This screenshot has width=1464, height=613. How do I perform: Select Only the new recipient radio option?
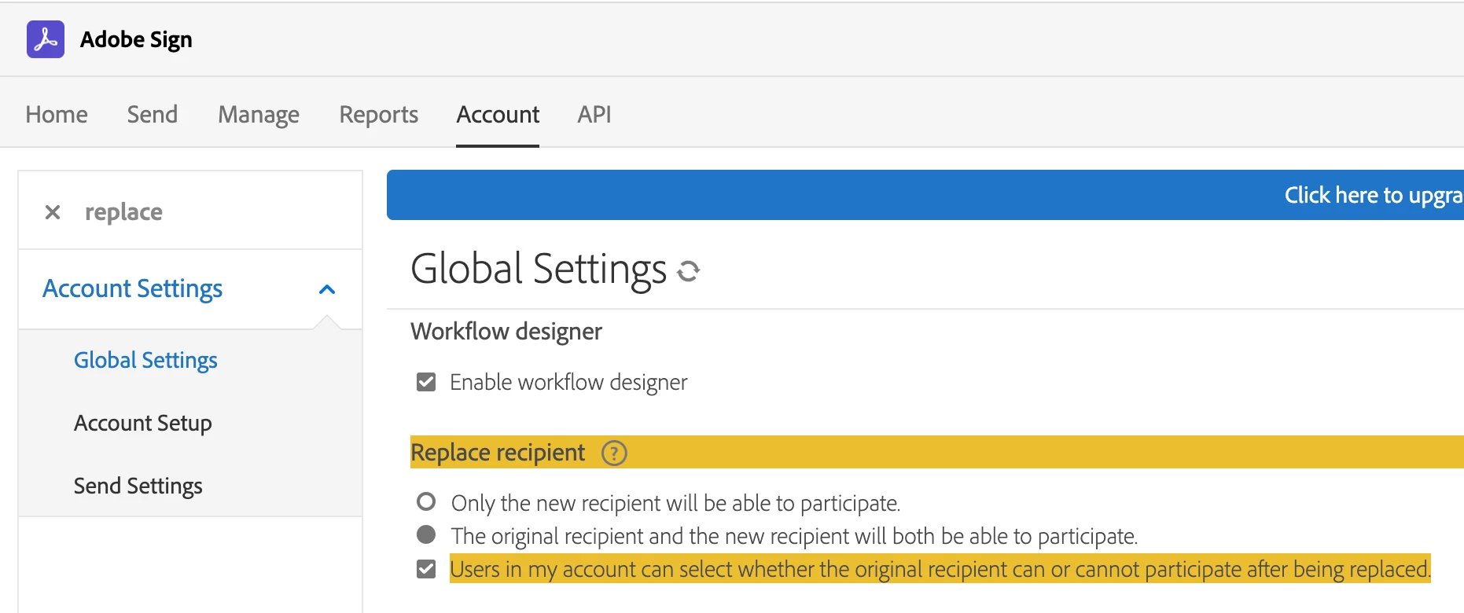click(x=426, y=502)
